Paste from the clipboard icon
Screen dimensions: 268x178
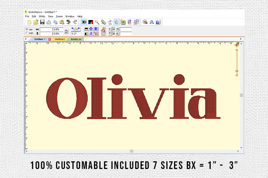click(62, 22)
